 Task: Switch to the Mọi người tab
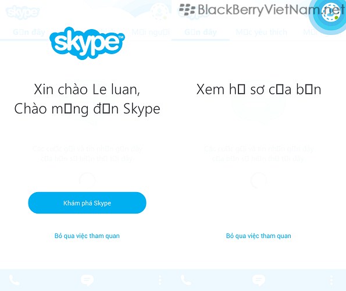click(x=151, y=32)
